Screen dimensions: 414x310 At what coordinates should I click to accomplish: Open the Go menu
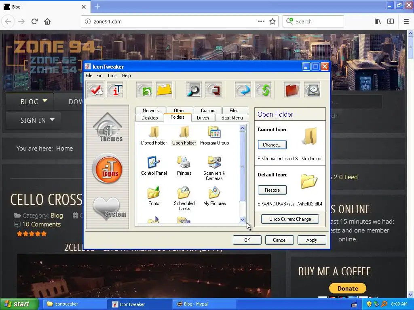(x=100, y=75)
